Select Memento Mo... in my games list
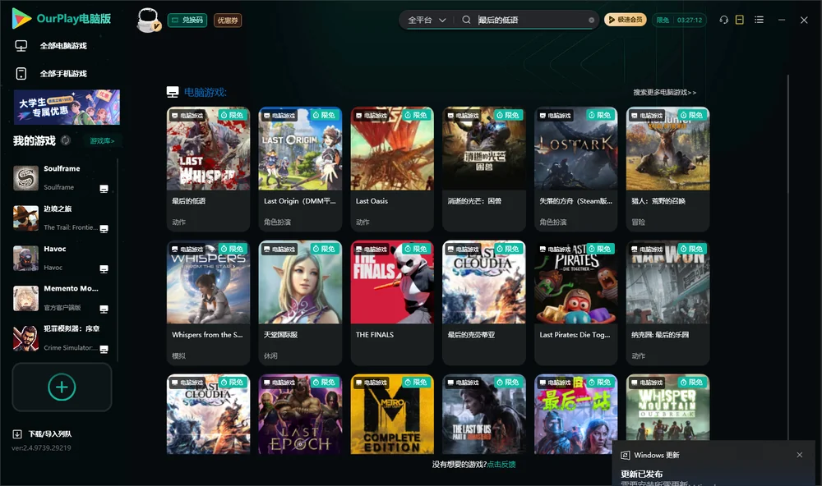This screenshot has width=822, height=486. click(x=62, y=298)
